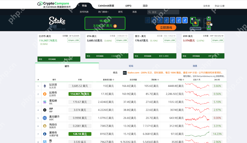Click the 0.00% change value
The width and height of the screenshot is (247, 143).
[217, 118]
